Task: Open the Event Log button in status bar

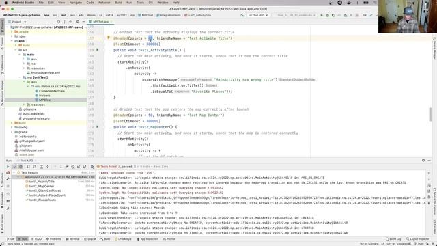Action: pos(393,239)
